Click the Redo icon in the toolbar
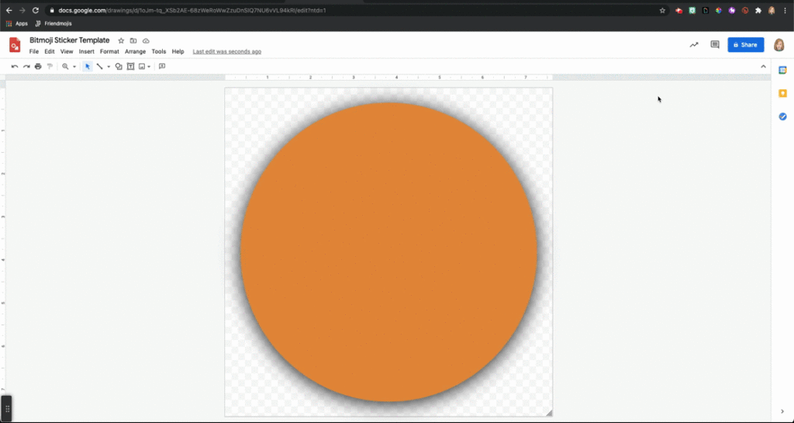 [26, 67]
